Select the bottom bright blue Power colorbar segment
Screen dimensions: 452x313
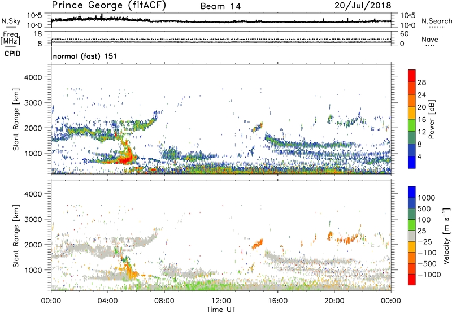click(x=412, y=162)
